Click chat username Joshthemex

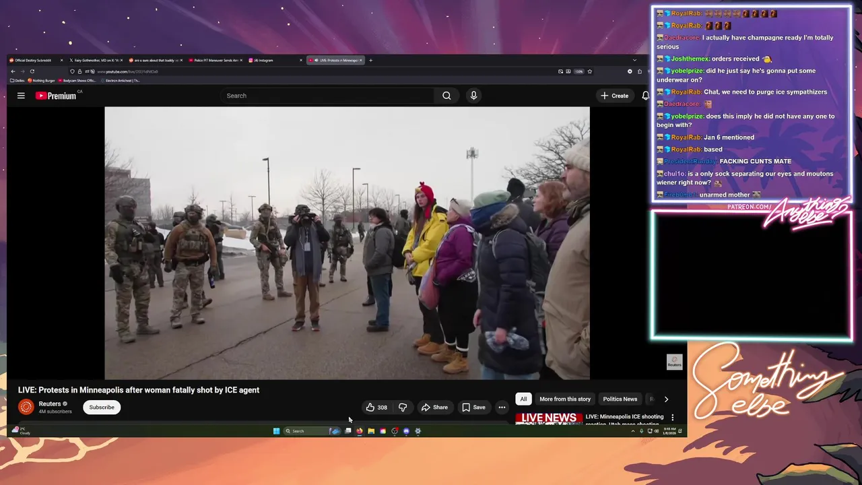(x=690, y=59)
